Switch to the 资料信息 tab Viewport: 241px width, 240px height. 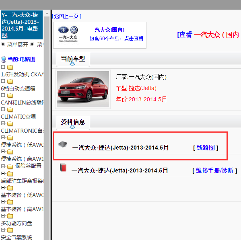(x=73, y=122)
